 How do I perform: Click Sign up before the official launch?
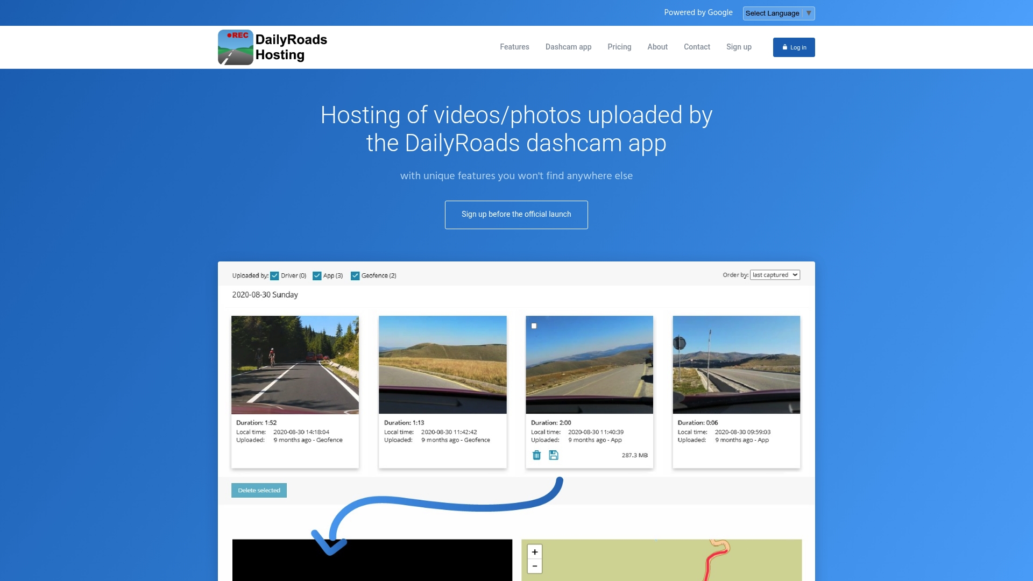tap(516, 215)
